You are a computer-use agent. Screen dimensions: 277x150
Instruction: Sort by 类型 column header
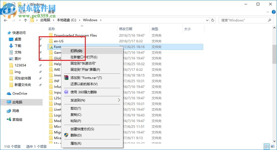click(x=155, y=29)
